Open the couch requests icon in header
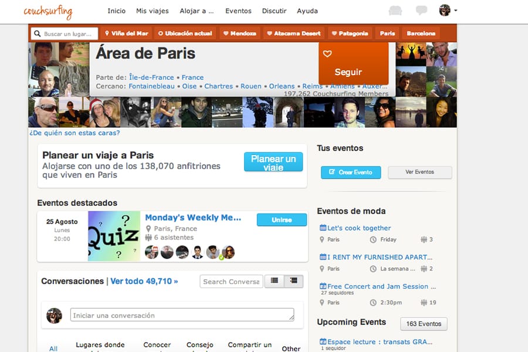Screen dimensions: 528x352 point(395,11)
